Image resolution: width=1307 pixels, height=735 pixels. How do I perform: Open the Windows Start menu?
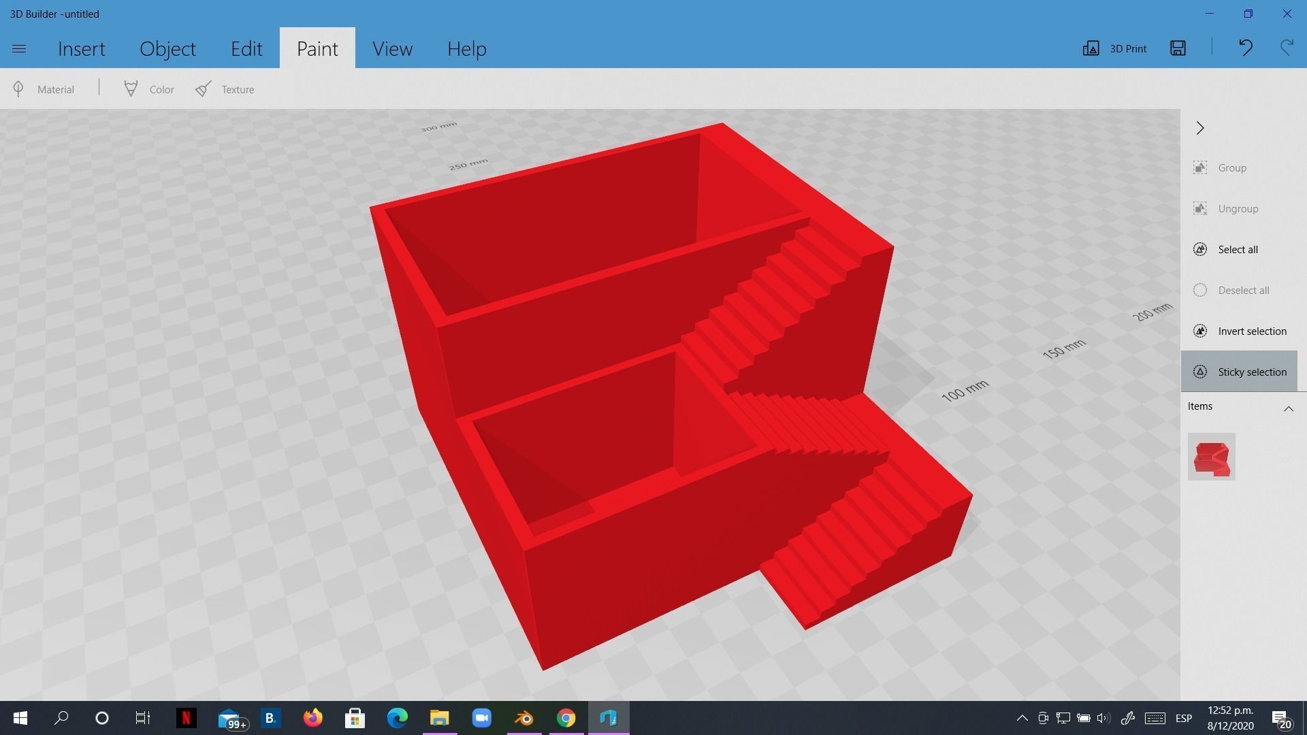coord(20,718)
